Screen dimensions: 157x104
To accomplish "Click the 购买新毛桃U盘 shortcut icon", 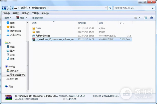I will pyautogui.click(x=34, y=36).
